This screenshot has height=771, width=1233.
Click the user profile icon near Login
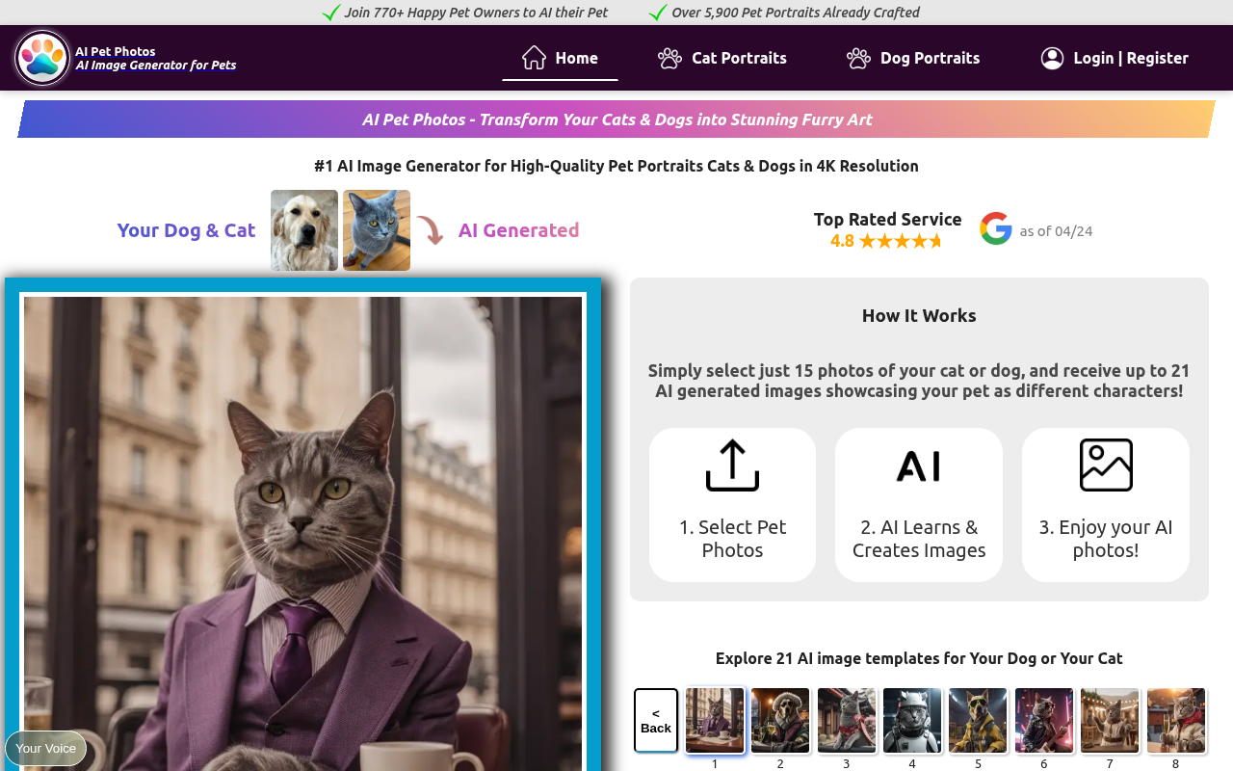[1052, 58]
